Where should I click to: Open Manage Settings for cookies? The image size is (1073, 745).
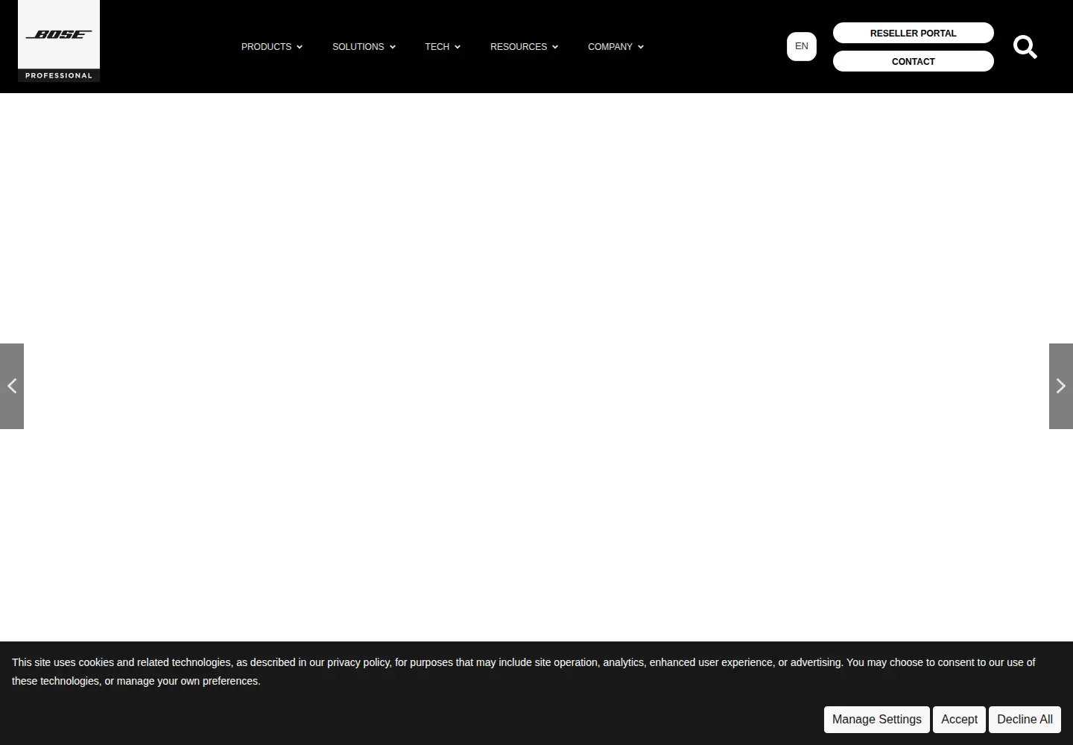pos(877,720)
